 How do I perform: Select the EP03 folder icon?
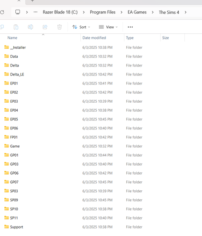point(6,101)
